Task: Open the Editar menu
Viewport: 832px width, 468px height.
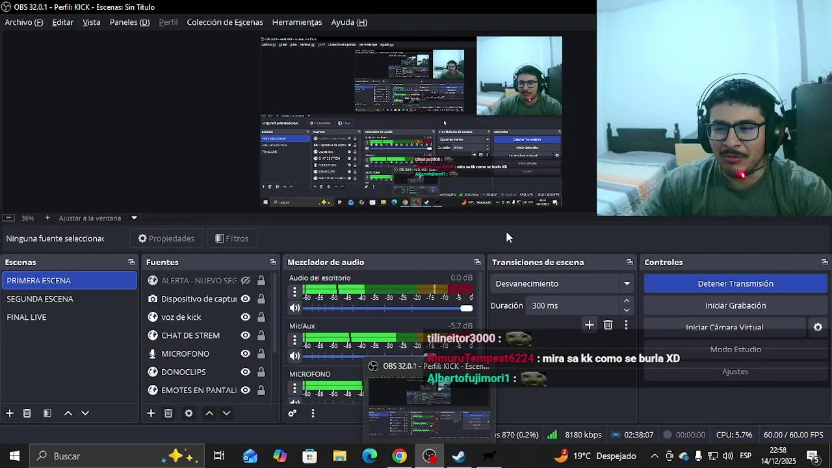Action: point(63,22)
